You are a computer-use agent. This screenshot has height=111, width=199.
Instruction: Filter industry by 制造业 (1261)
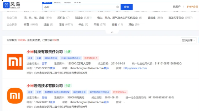coord(83,18)
